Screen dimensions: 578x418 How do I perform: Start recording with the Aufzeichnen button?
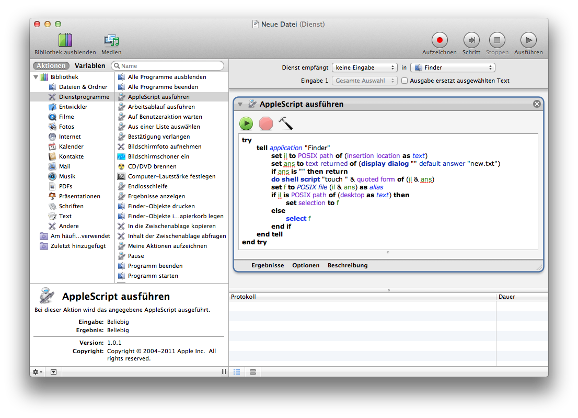pos(440,44)
